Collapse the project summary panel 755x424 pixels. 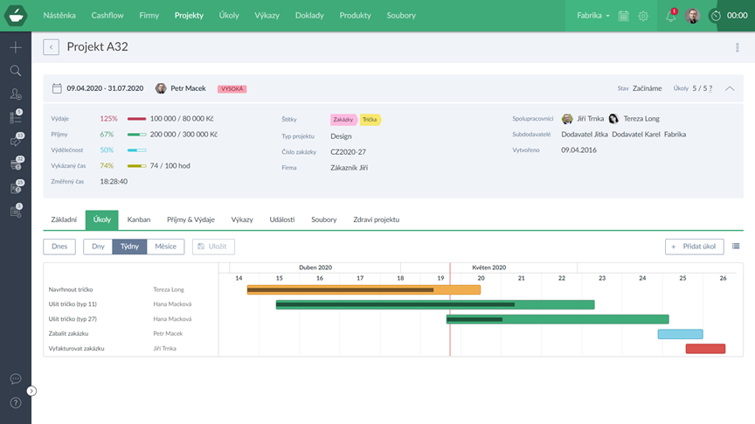730,88
